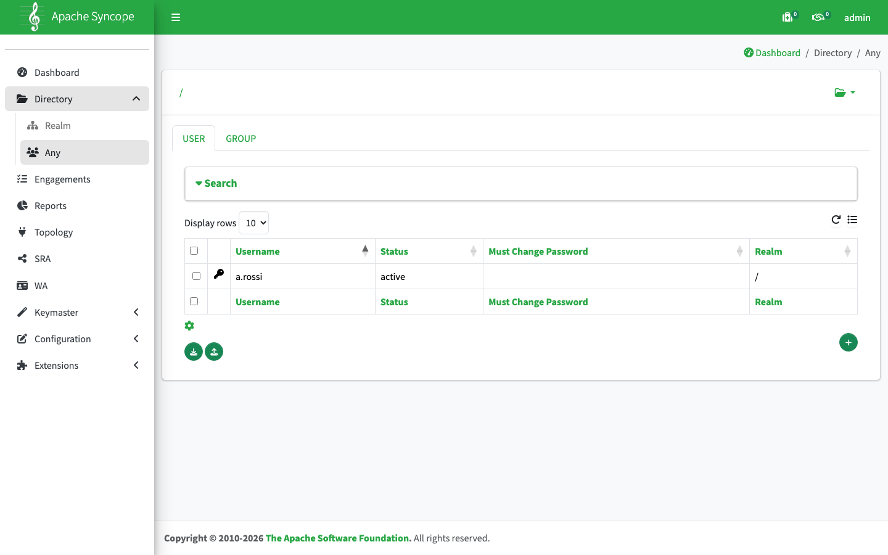The width and height of the screenshot is (888, 555).
Task: Click the Apache Syncope title text
Action: [93, 17]
